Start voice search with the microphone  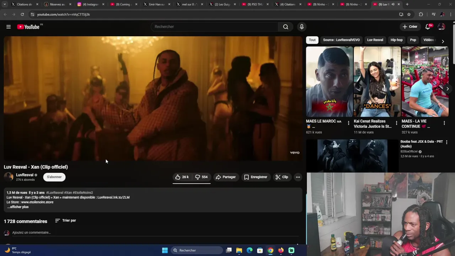(302, 27)
